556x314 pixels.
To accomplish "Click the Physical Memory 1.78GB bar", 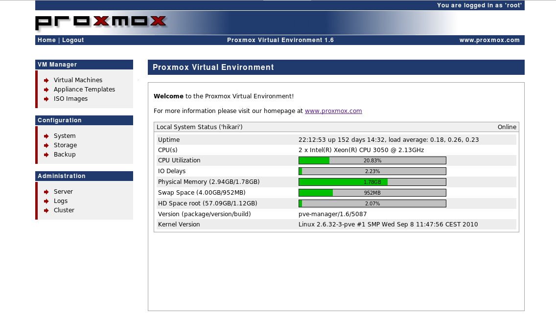I will (x=372, y=182).
